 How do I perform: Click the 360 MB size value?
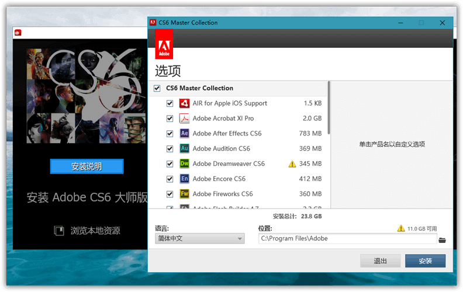pos(310,194)
